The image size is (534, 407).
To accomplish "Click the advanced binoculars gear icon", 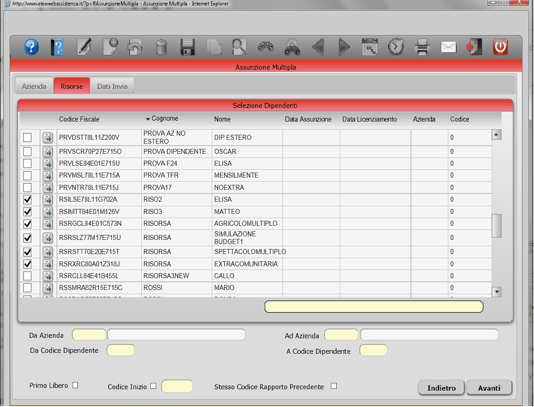I will [292, 47].
